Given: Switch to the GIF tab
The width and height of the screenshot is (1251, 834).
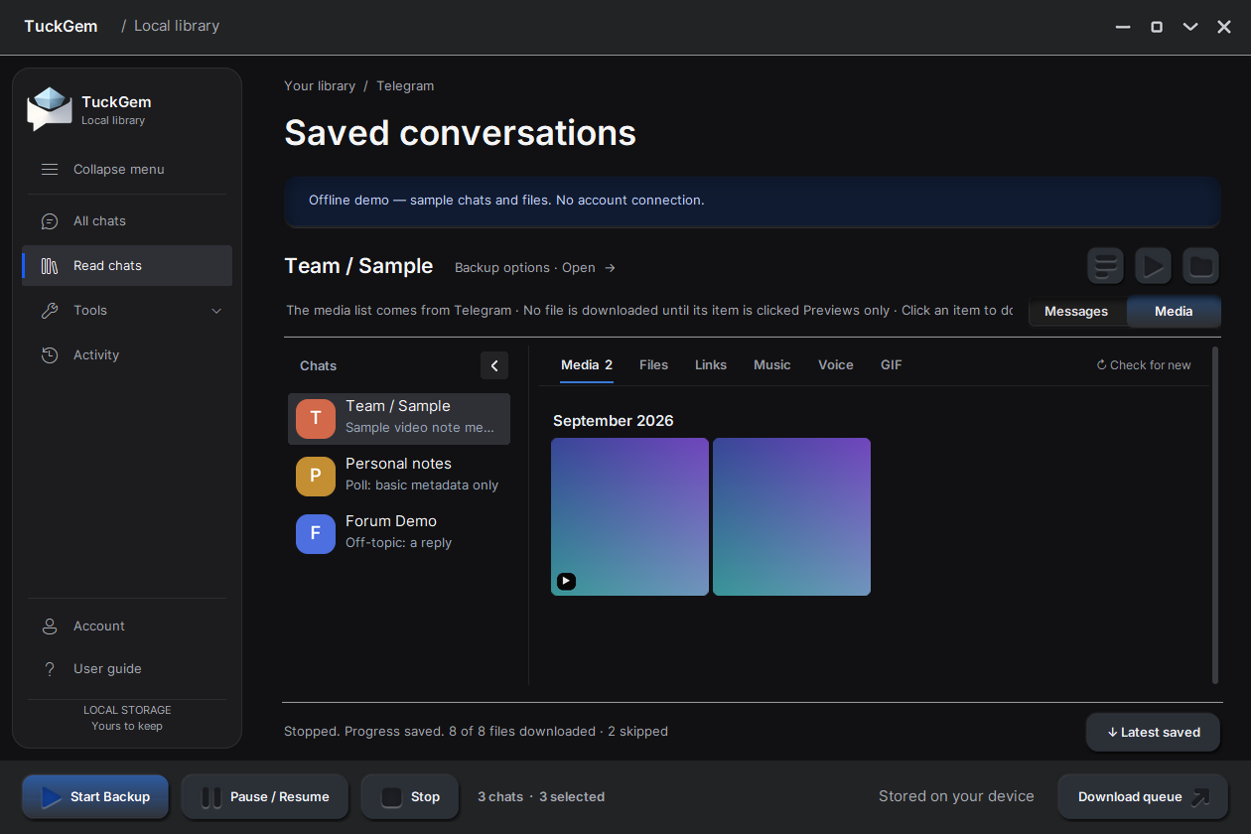Looking at the screenshot, I should [x=892, y=365].
